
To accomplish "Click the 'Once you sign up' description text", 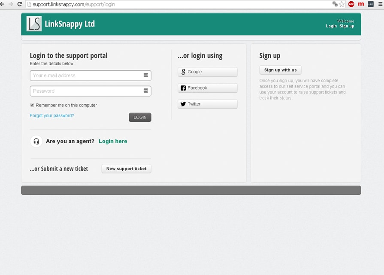I will 302,89.
